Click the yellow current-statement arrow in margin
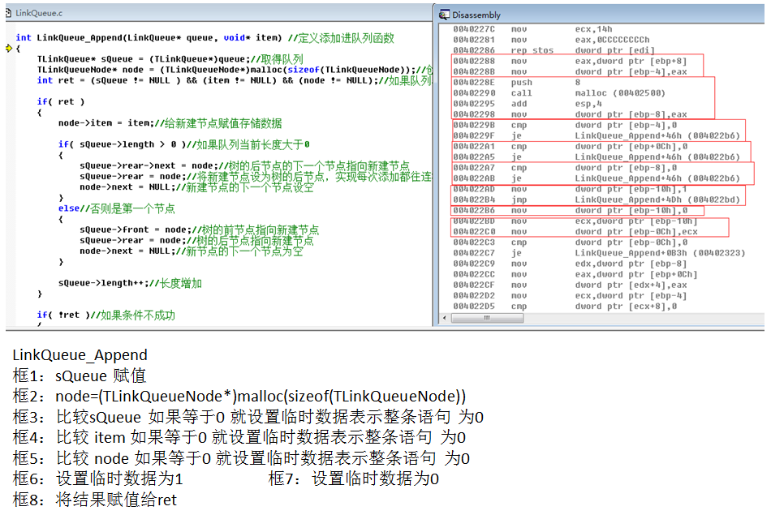This screenshot has height=515, width=771. pos(9,48)
